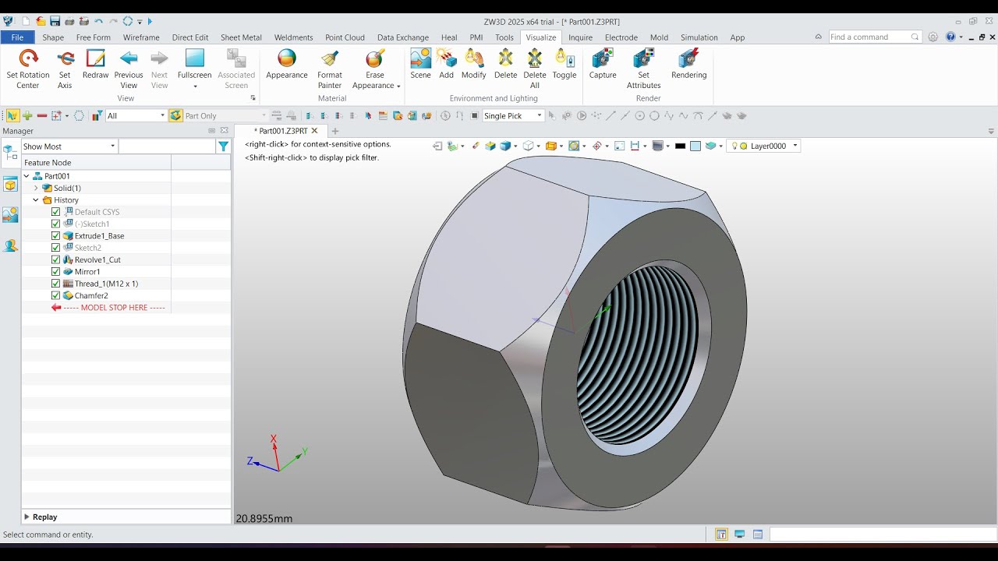Switch to the Wireframe ribbon tab
Screen dimensions: 998x561
(141, 37)
